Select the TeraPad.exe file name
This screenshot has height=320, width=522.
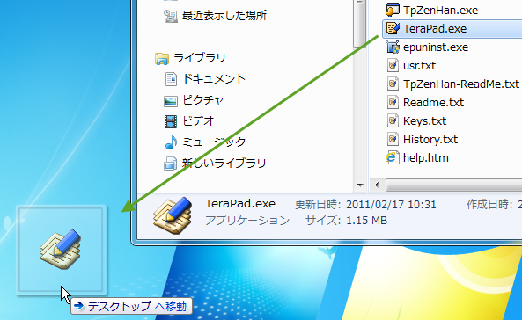[x=435, y=29]
